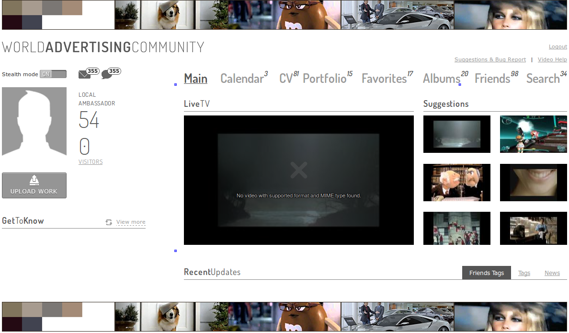Screen dimensions: 569x333
Task: Click the ambassador score 54
Action: point(89,120)
